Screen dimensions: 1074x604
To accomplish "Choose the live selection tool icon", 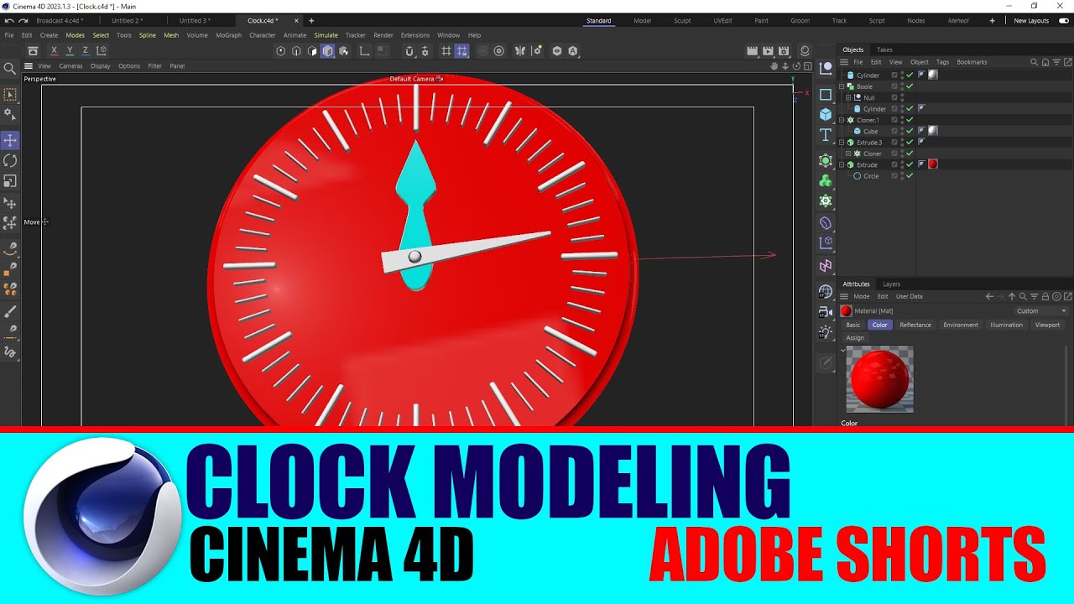I will tap(10, 95).
